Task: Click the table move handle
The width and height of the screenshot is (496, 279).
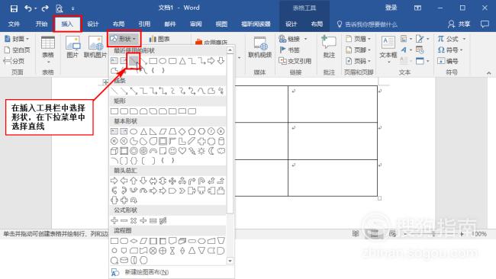Action: click(x=105, y=82)
